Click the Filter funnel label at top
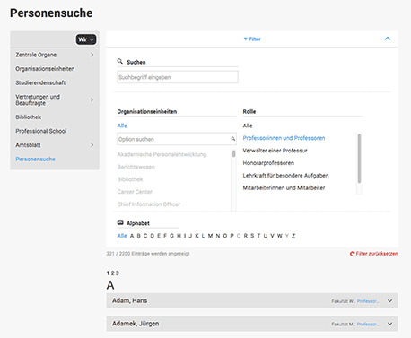 point(252,39)
